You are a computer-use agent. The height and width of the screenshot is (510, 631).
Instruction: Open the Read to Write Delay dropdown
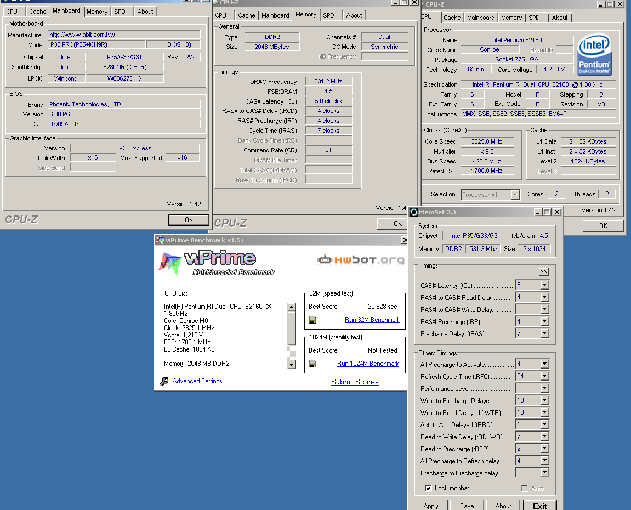click(x=544, y=437)
